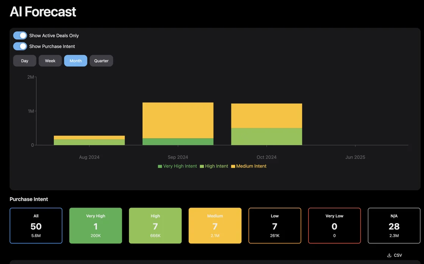
Task: Toggle the Very High Intent legend item
Action: coord(177,166)
